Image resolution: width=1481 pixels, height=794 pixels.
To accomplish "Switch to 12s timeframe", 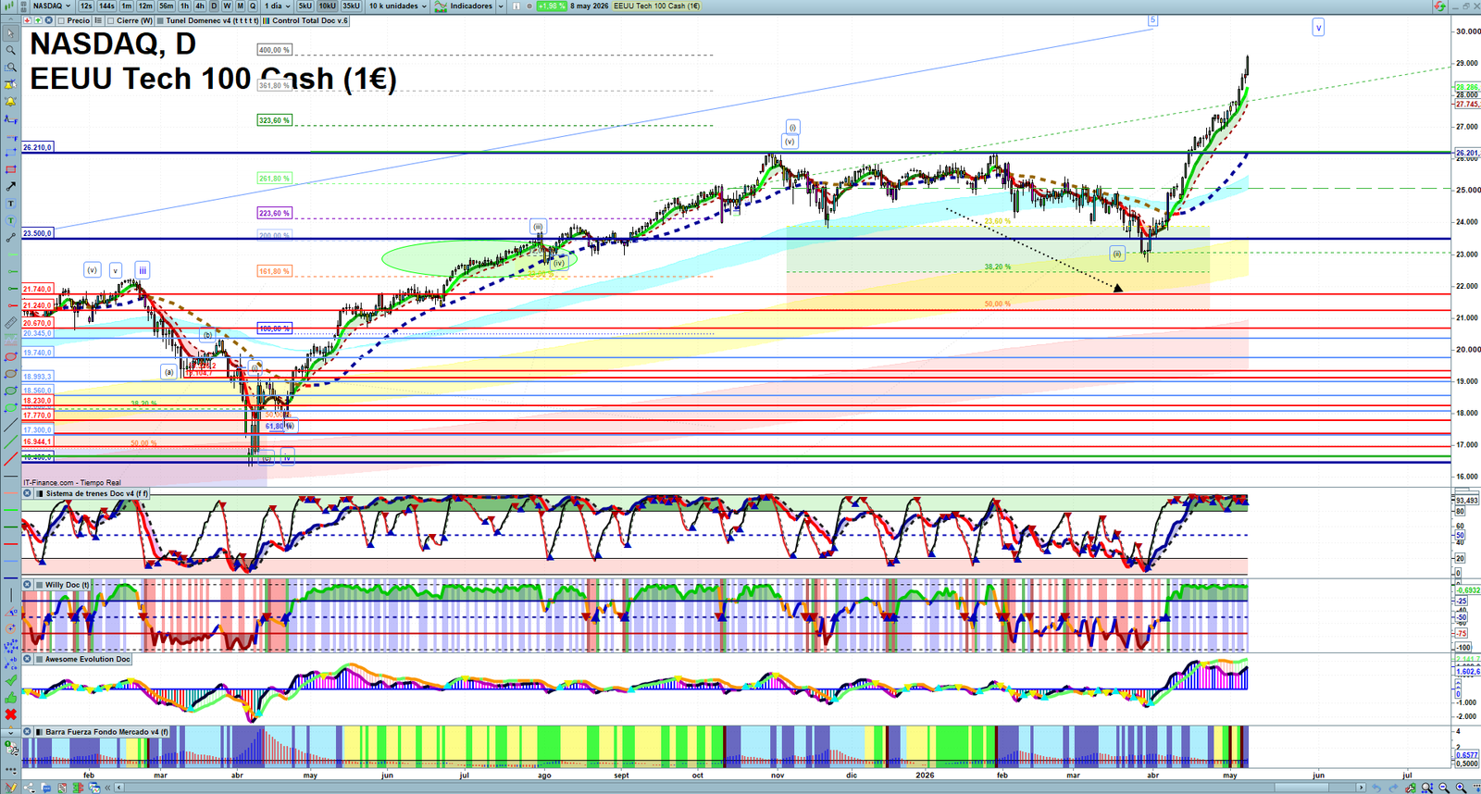I will (86, 6).
